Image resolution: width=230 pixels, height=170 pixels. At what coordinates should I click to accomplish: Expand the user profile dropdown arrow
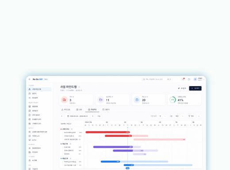204,79
